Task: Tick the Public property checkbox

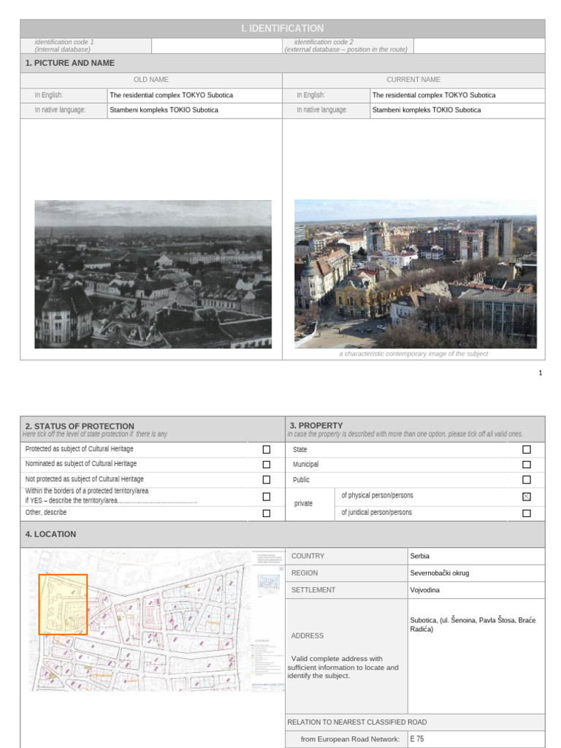Action: [x=526, y=479]
